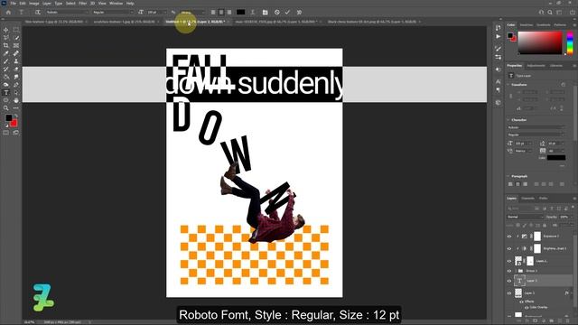Expand the Group 1 folder in Layers
Image resolution: width=578 pixels, height=325 pixels.
pos(516,271)
